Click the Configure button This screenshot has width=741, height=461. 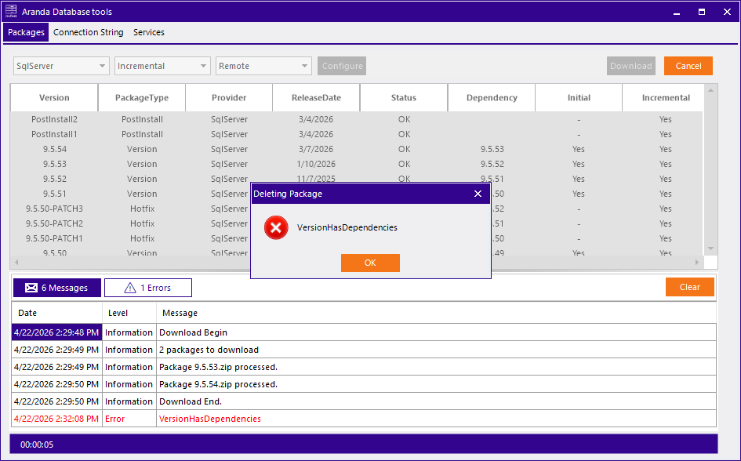(342, 66)
